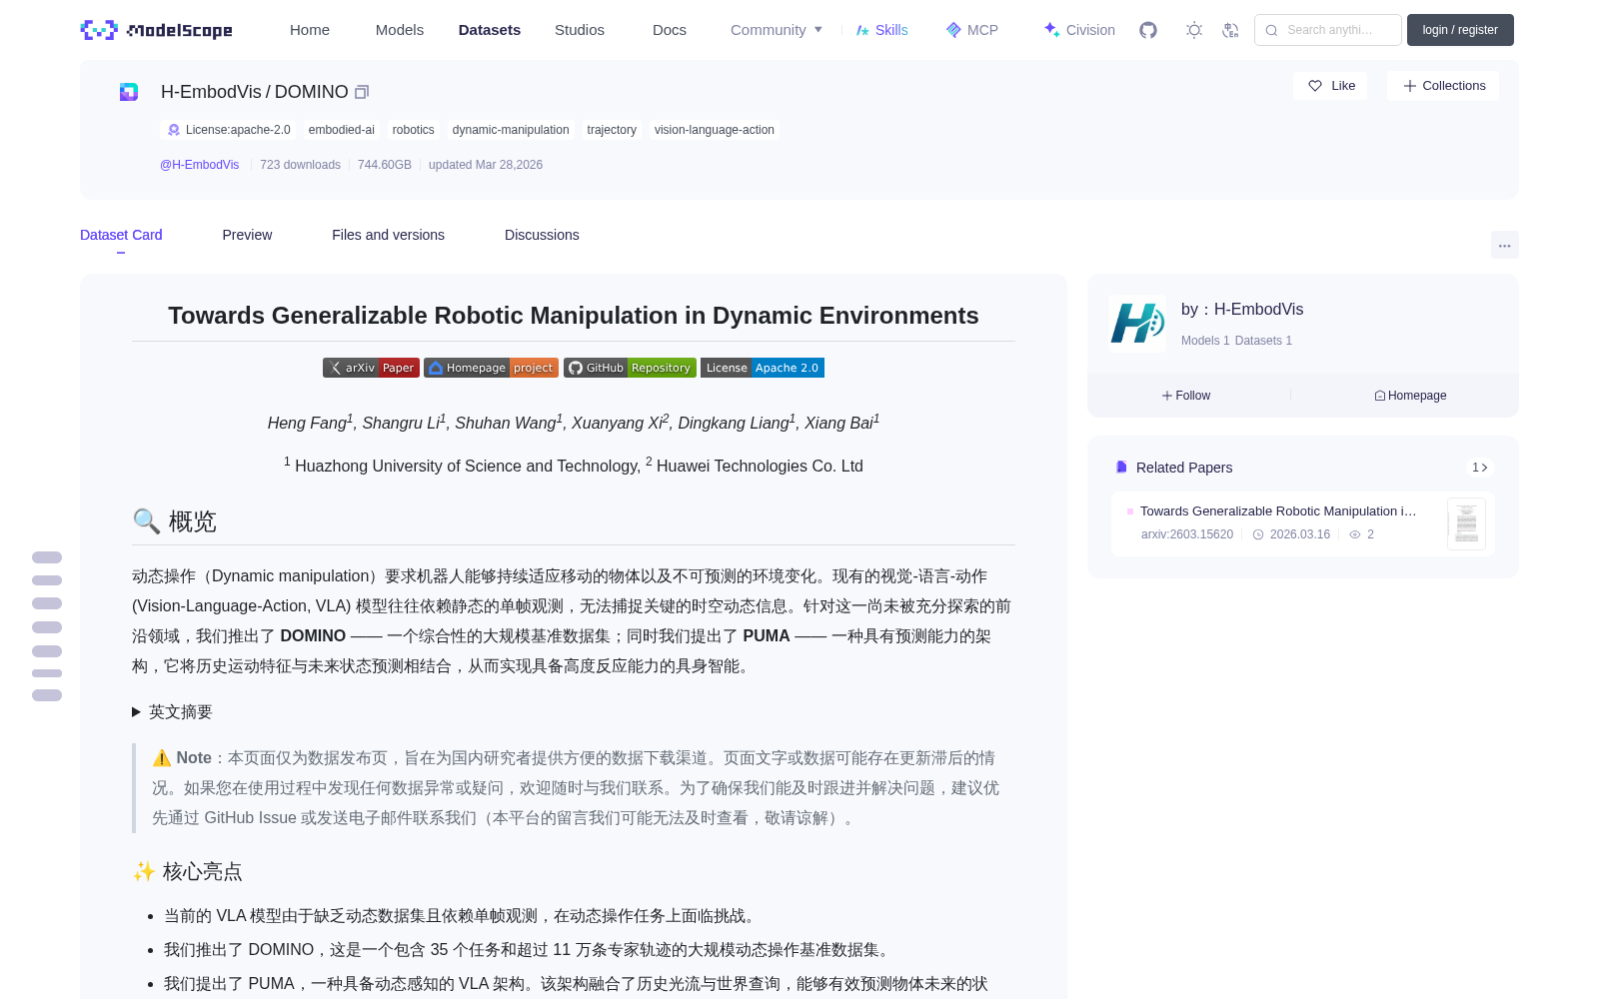The height and width of the screenshot is (999, 1599).
Task: Click 'Datasets 1' count text
Action: point(1263,341)
